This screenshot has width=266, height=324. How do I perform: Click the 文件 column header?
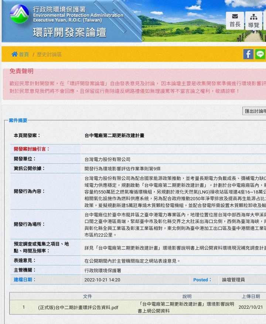[87, 296]
